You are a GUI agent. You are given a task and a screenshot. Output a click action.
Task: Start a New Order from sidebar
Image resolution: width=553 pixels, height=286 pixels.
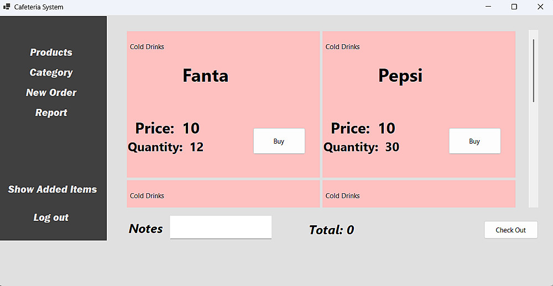(51, 92)
